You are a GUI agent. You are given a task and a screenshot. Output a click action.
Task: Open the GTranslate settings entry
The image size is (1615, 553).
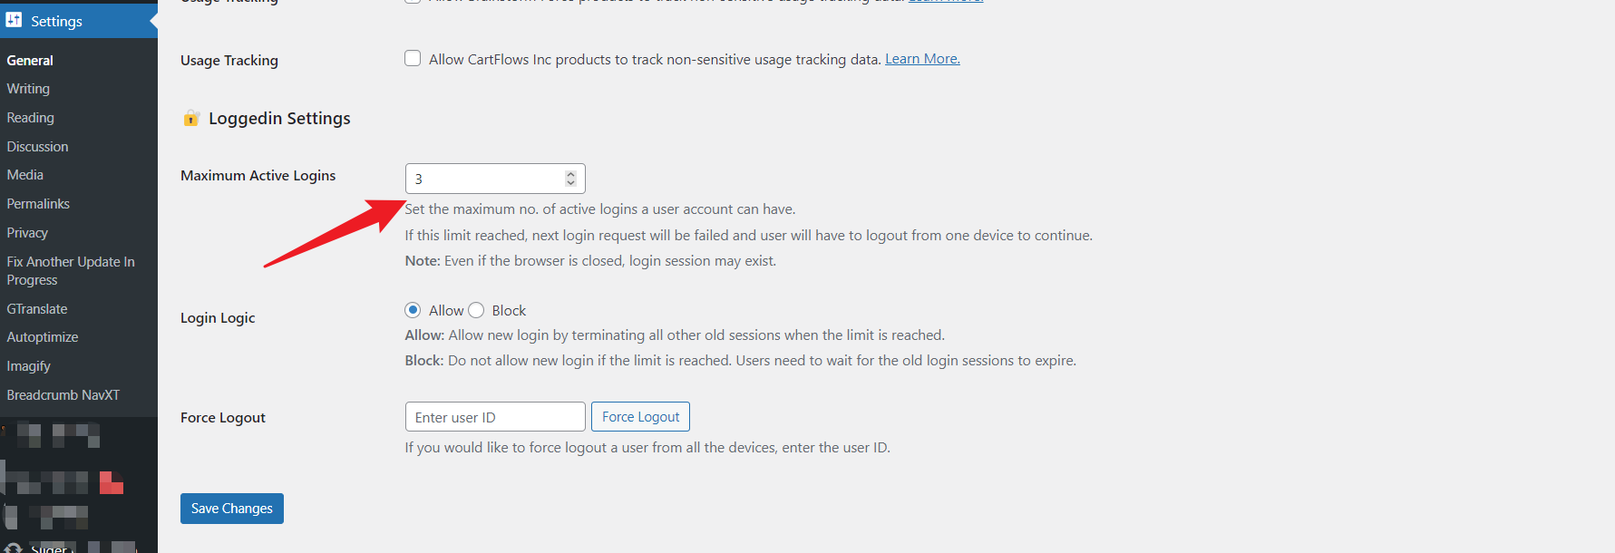pyautogui.click(x=37, y=308)
